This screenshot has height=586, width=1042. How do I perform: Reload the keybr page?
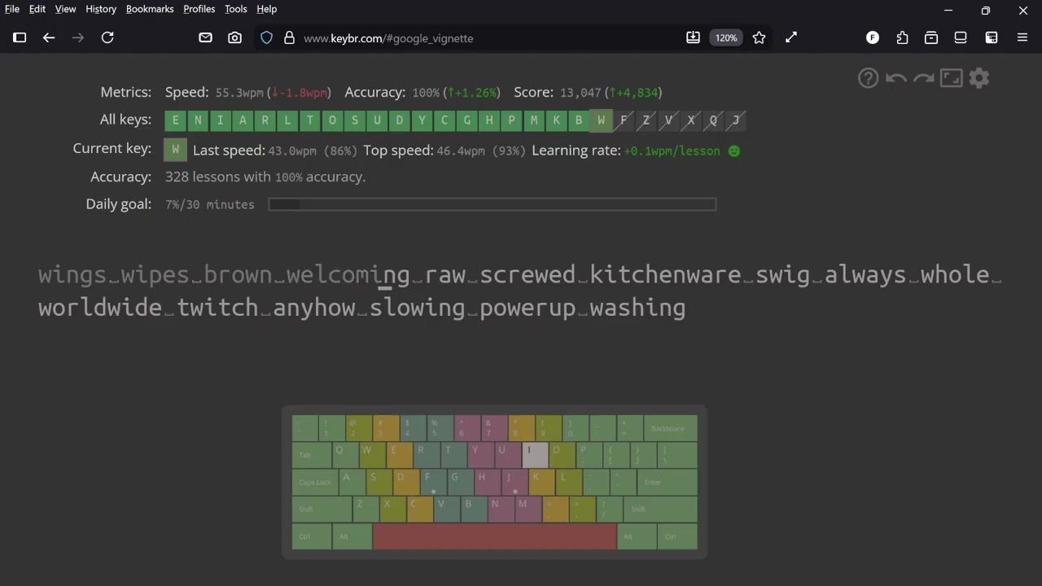click(x=107, y=37)
